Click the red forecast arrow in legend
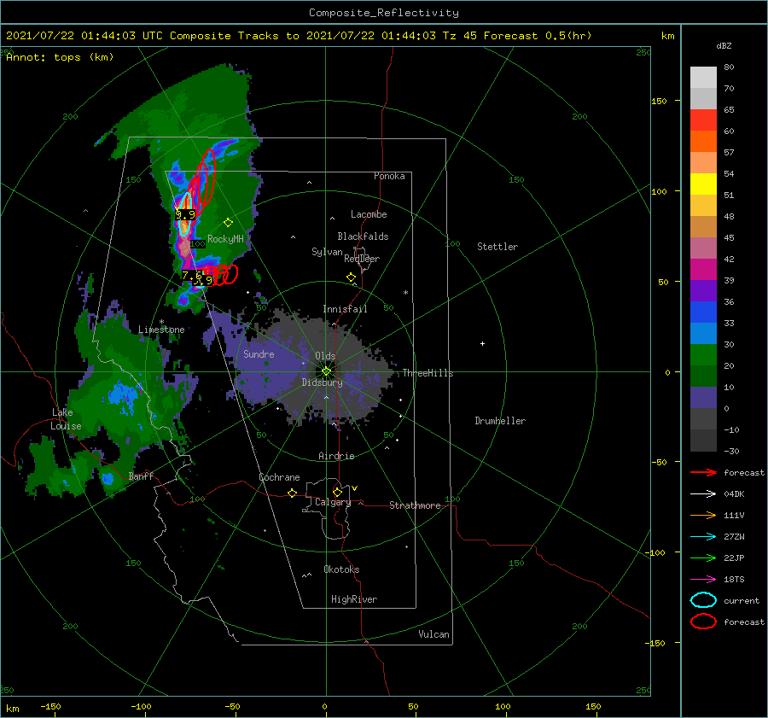The width and height of the screenshot is (768, 718). [x=703, y=472]
